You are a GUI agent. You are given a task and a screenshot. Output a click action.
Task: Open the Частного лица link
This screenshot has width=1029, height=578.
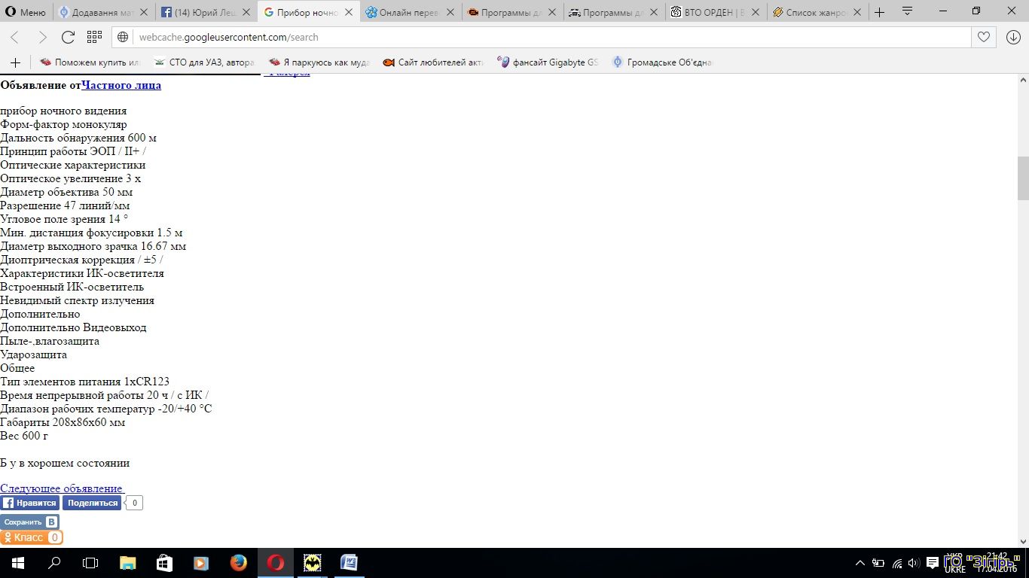pos(121,85)
